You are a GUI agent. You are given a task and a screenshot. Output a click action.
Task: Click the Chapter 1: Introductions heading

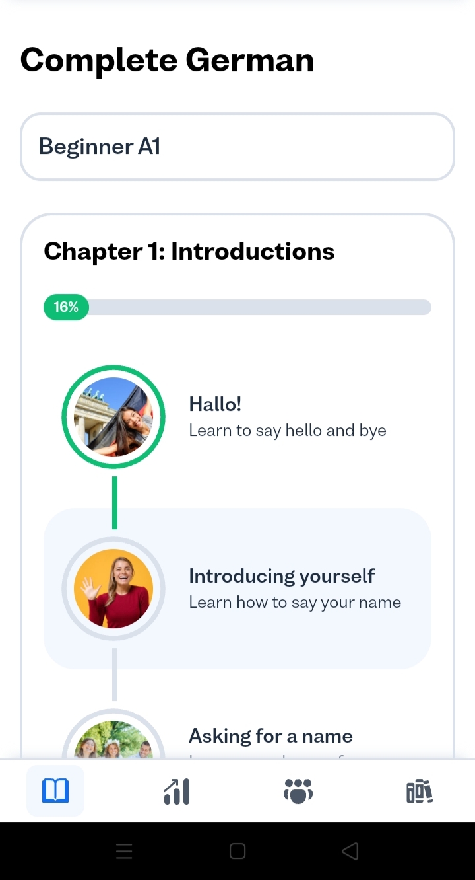[189, 252]
